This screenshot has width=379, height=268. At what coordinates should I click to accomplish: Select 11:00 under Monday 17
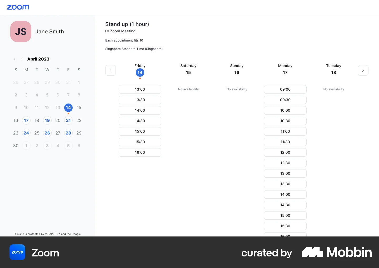tap(285, 131)
